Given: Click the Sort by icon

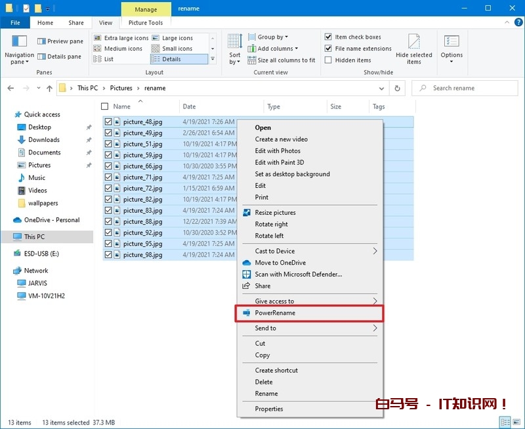Looking at the screenshot, I should [x=235, y=43].
